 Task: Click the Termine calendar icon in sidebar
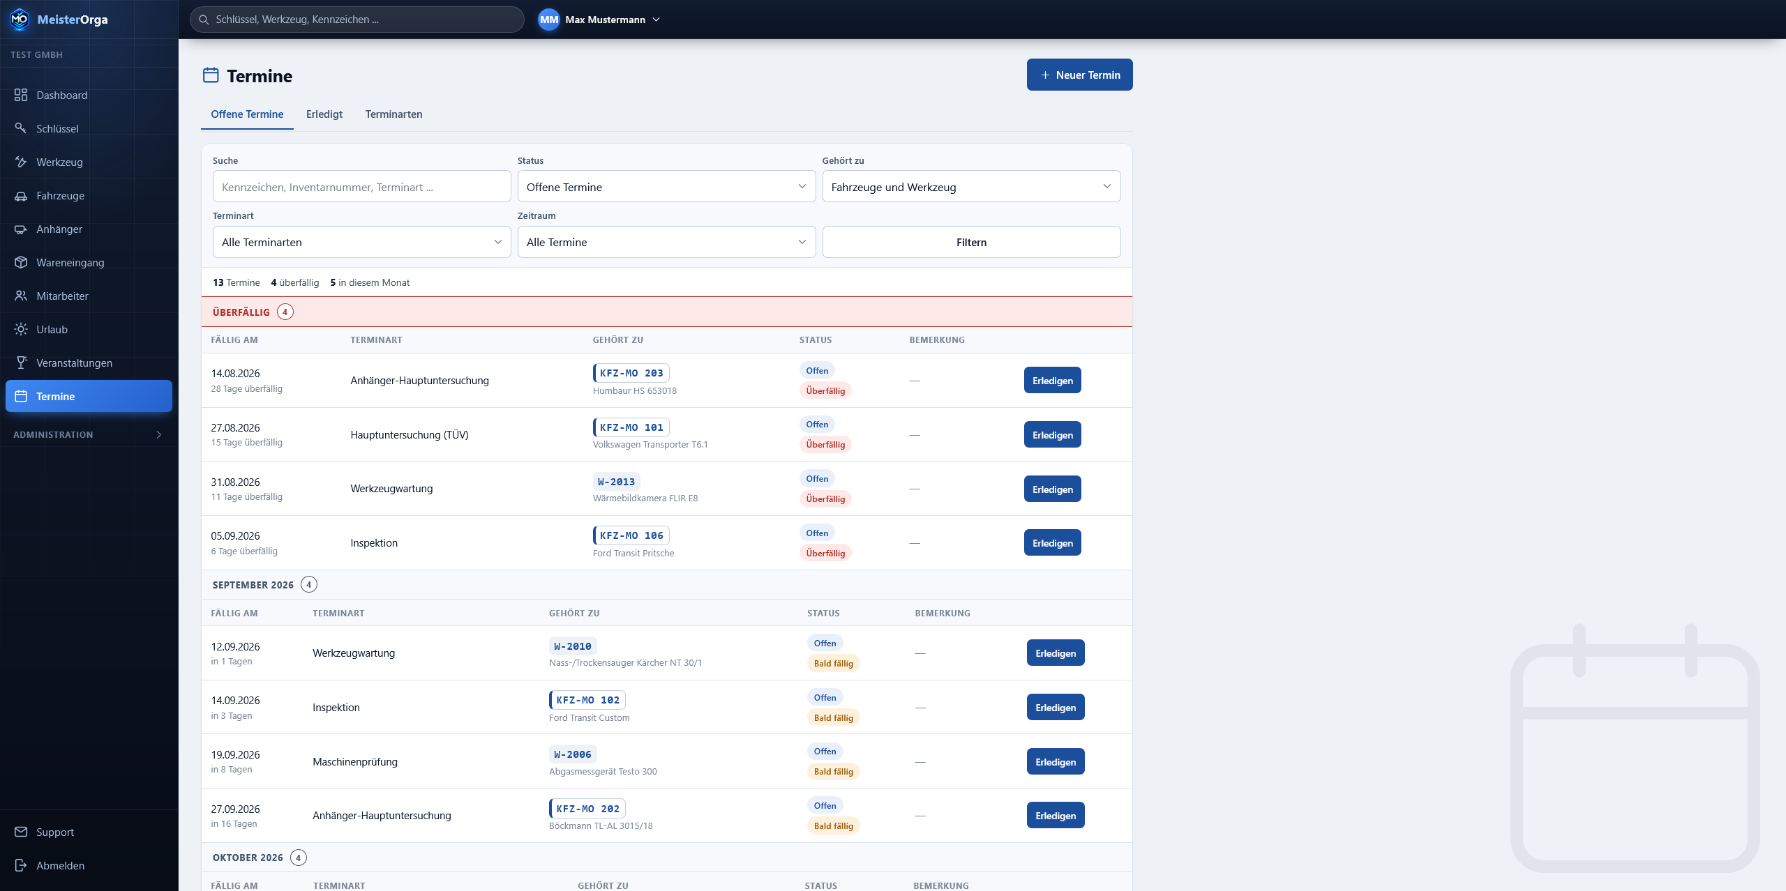(21, 396)
